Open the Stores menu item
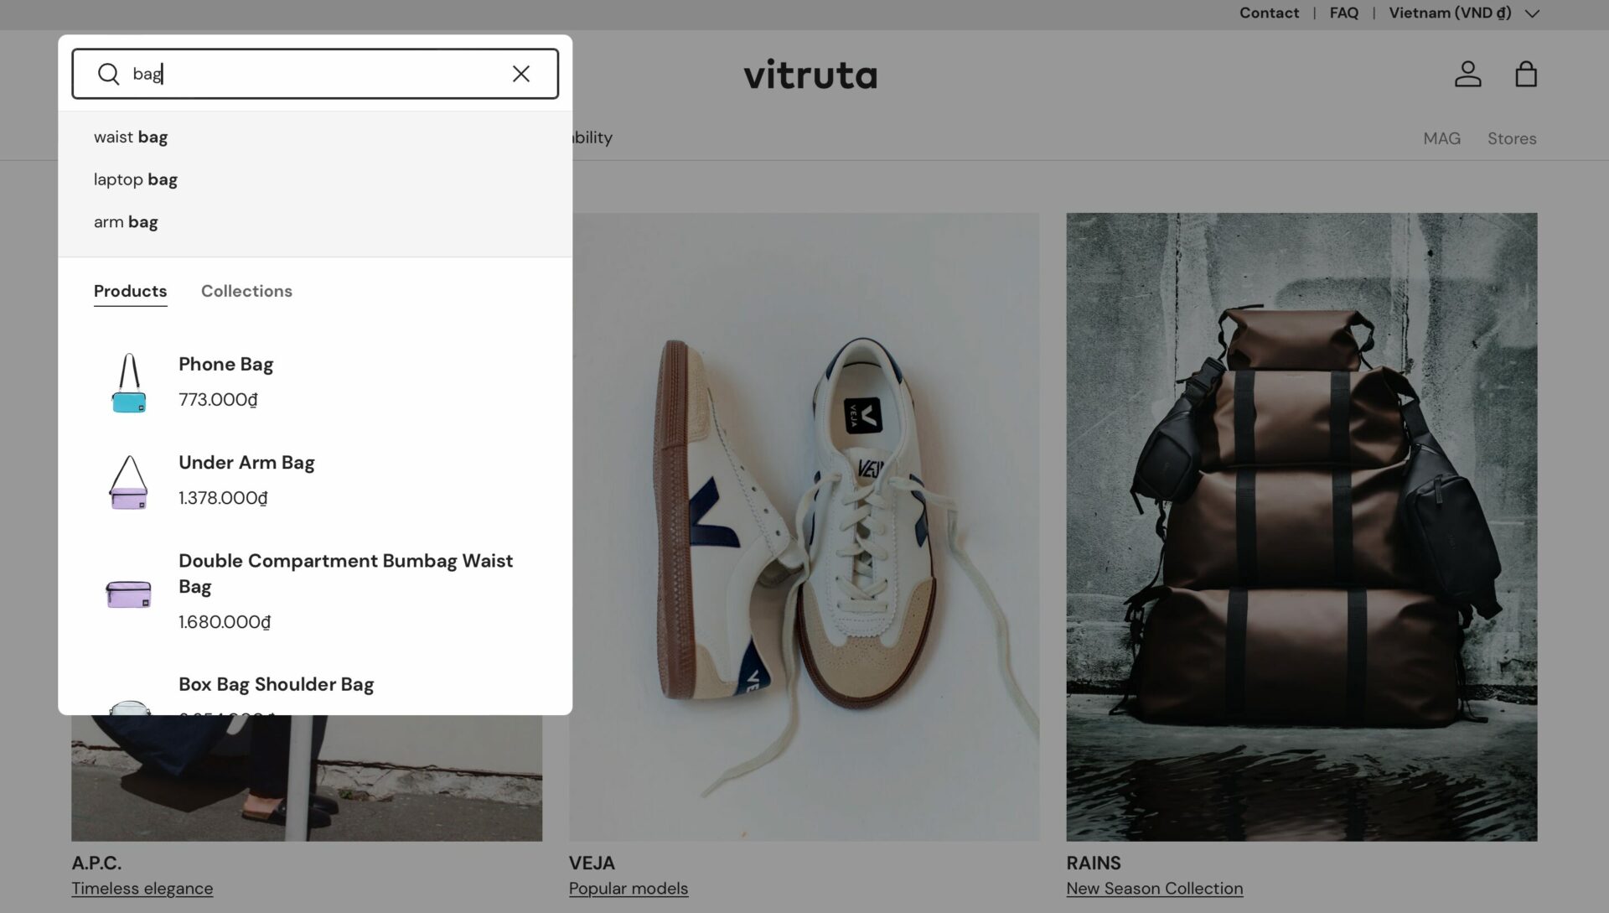 click(1512, 138)
